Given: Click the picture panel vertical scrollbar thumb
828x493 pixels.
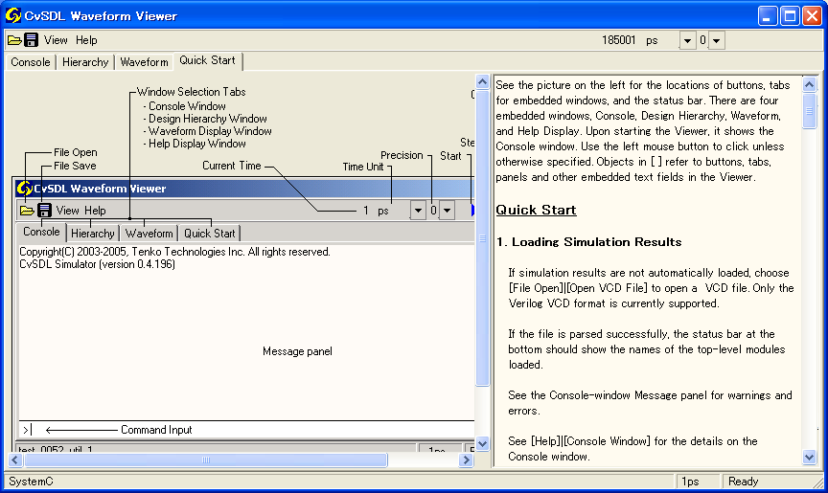Looking at the screenshot, I should coord(482,237).
